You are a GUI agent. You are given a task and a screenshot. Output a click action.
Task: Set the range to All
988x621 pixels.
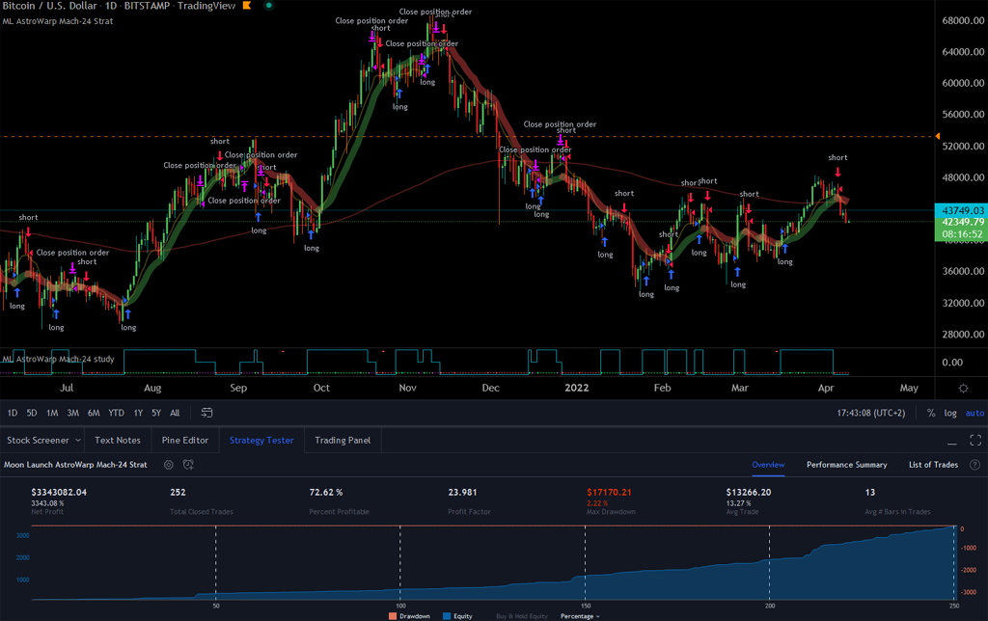point(176,413)
